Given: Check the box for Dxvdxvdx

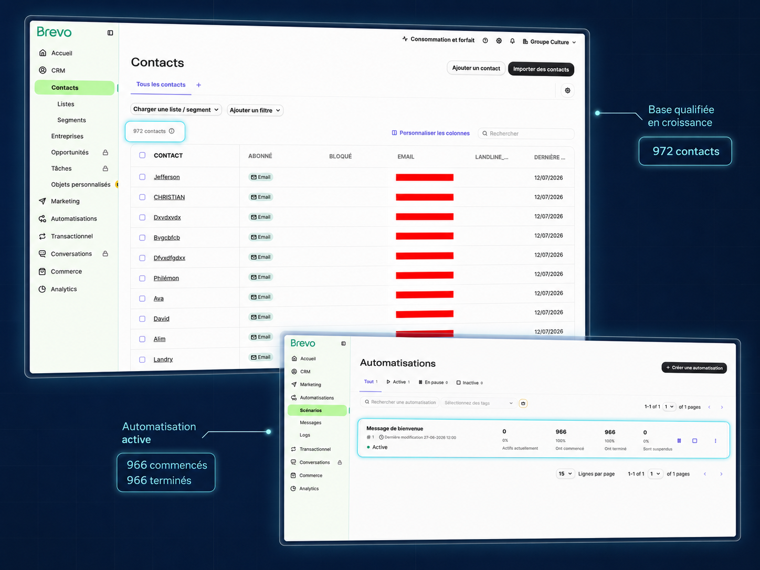Looking at the screenshot, I should click(142, 217).
